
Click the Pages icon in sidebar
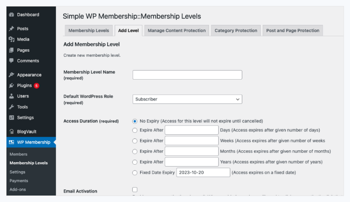point(11,50)
